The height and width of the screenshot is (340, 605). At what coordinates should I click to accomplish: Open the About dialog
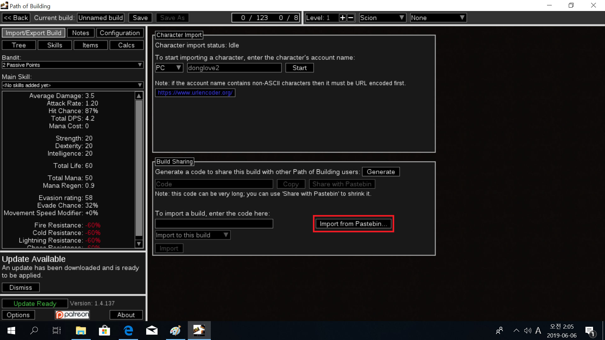tap(126, 315)
